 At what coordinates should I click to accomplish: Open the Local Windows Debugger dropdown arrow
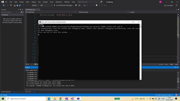tap(73, 5)
